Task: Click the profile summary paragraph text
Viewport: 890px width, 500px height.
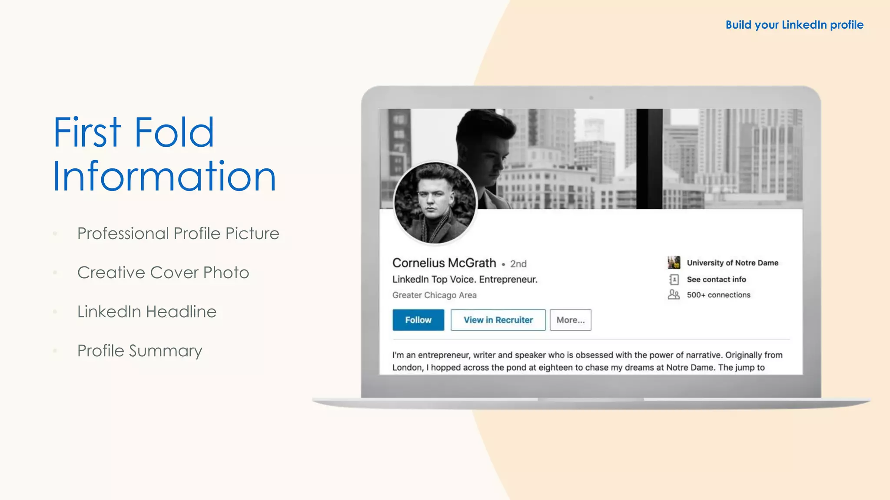Action: (588, 361)
